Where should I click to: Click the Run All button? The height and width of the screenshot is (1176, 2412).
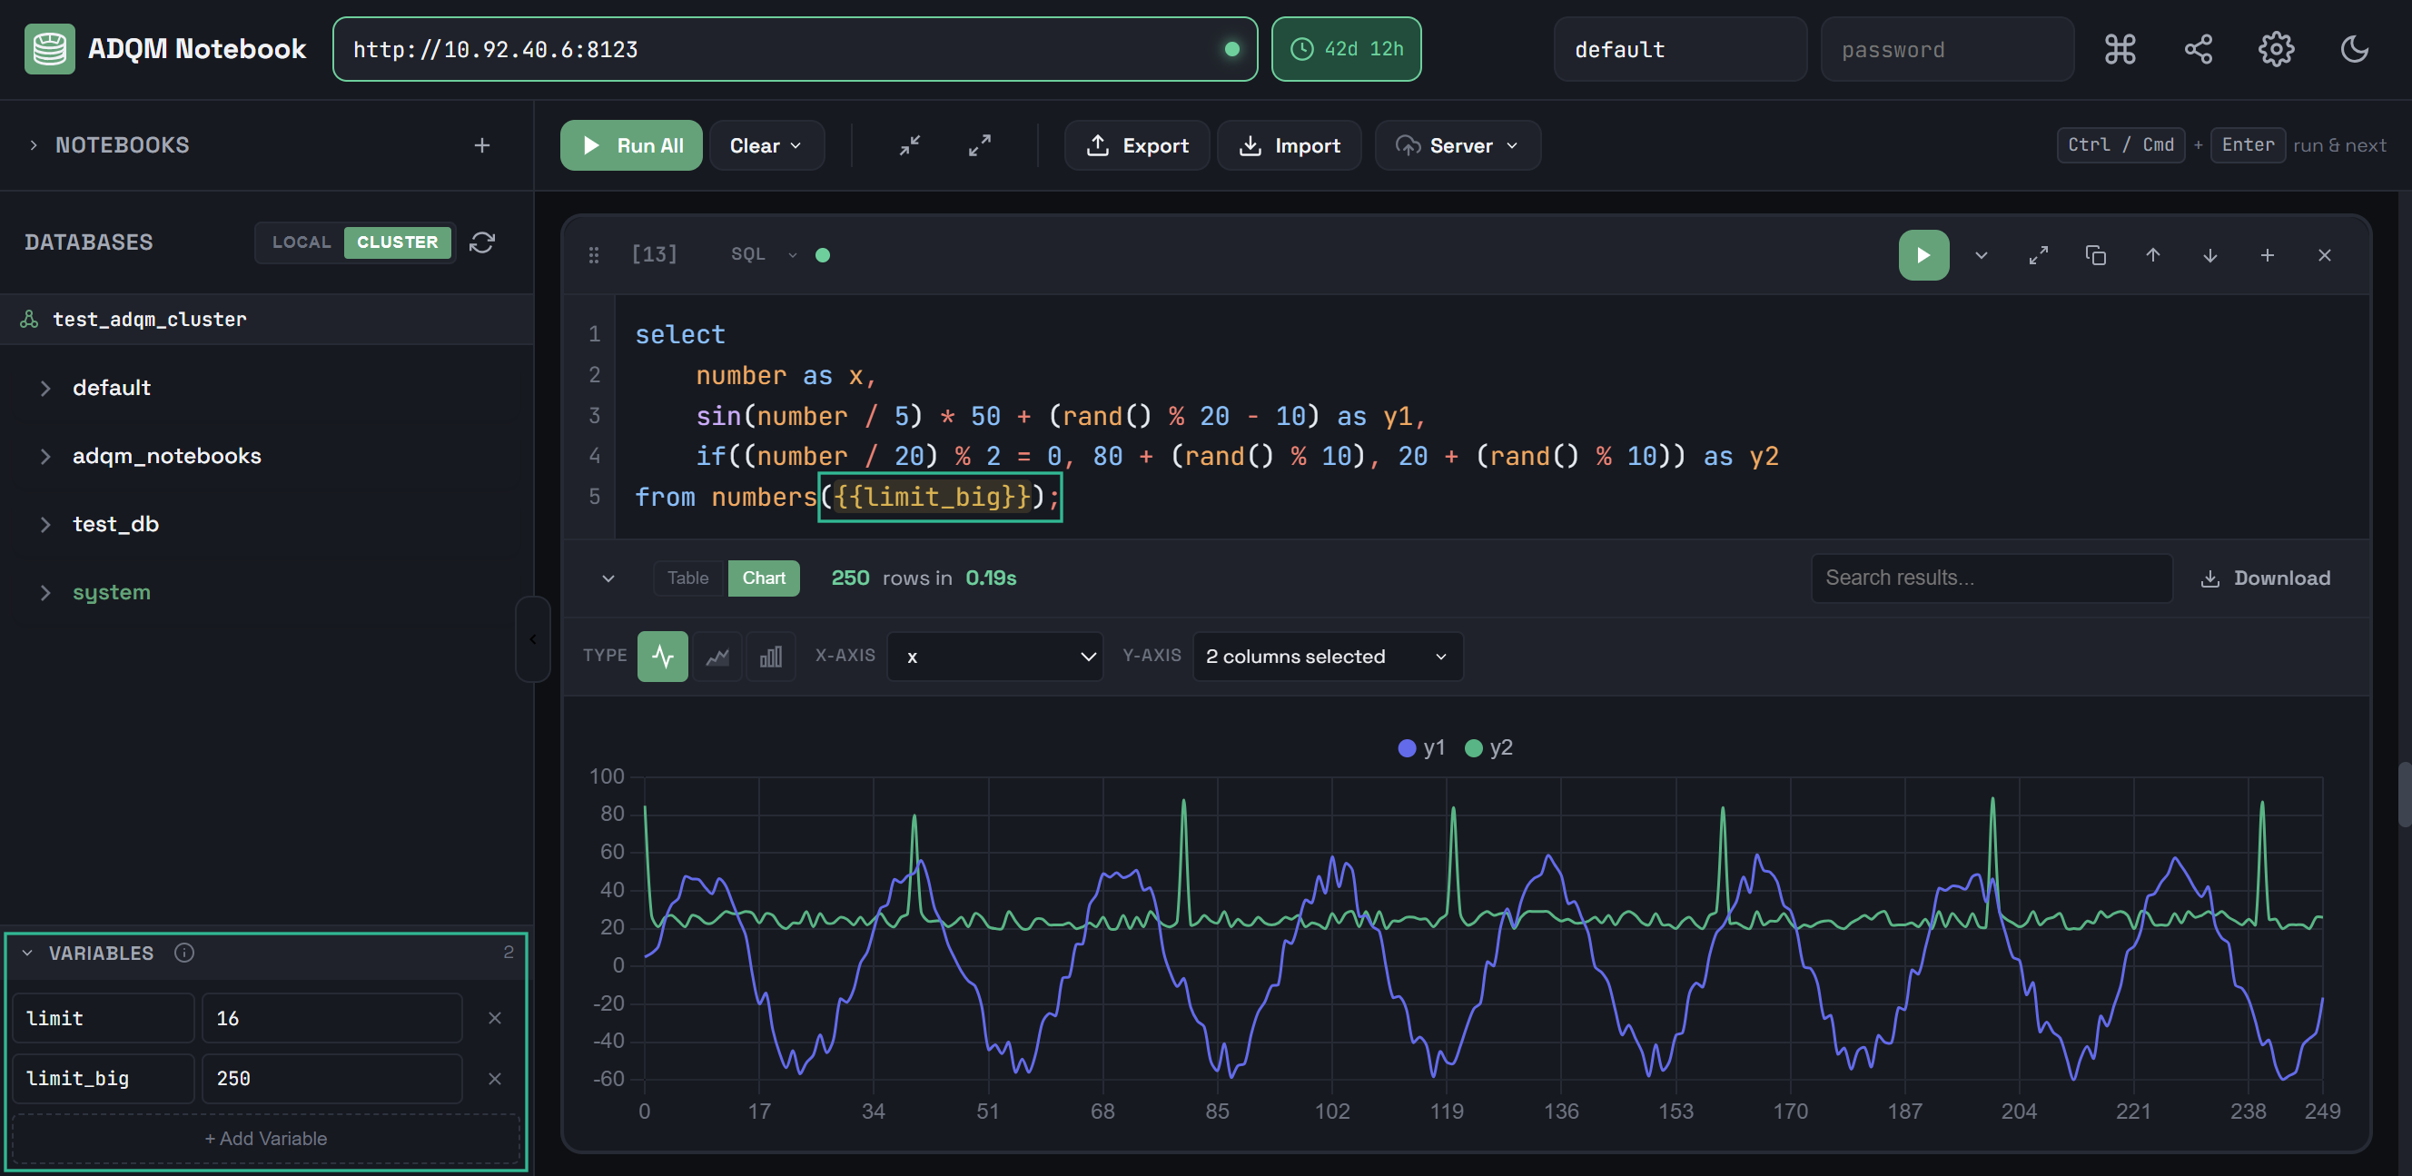click(631, 145)
